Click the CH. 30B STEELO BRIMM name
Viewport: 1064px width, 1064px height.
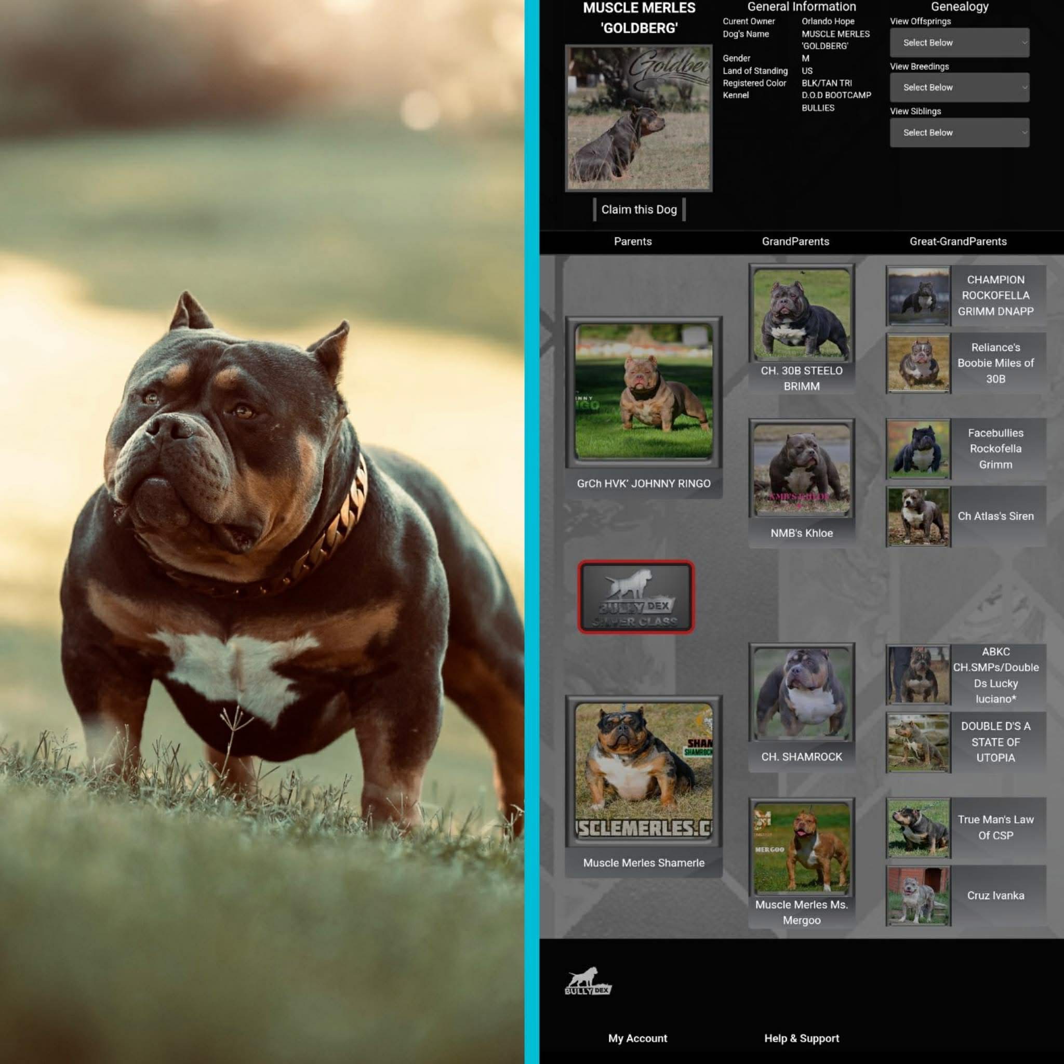pyautogui.click(x=802, y=378)
